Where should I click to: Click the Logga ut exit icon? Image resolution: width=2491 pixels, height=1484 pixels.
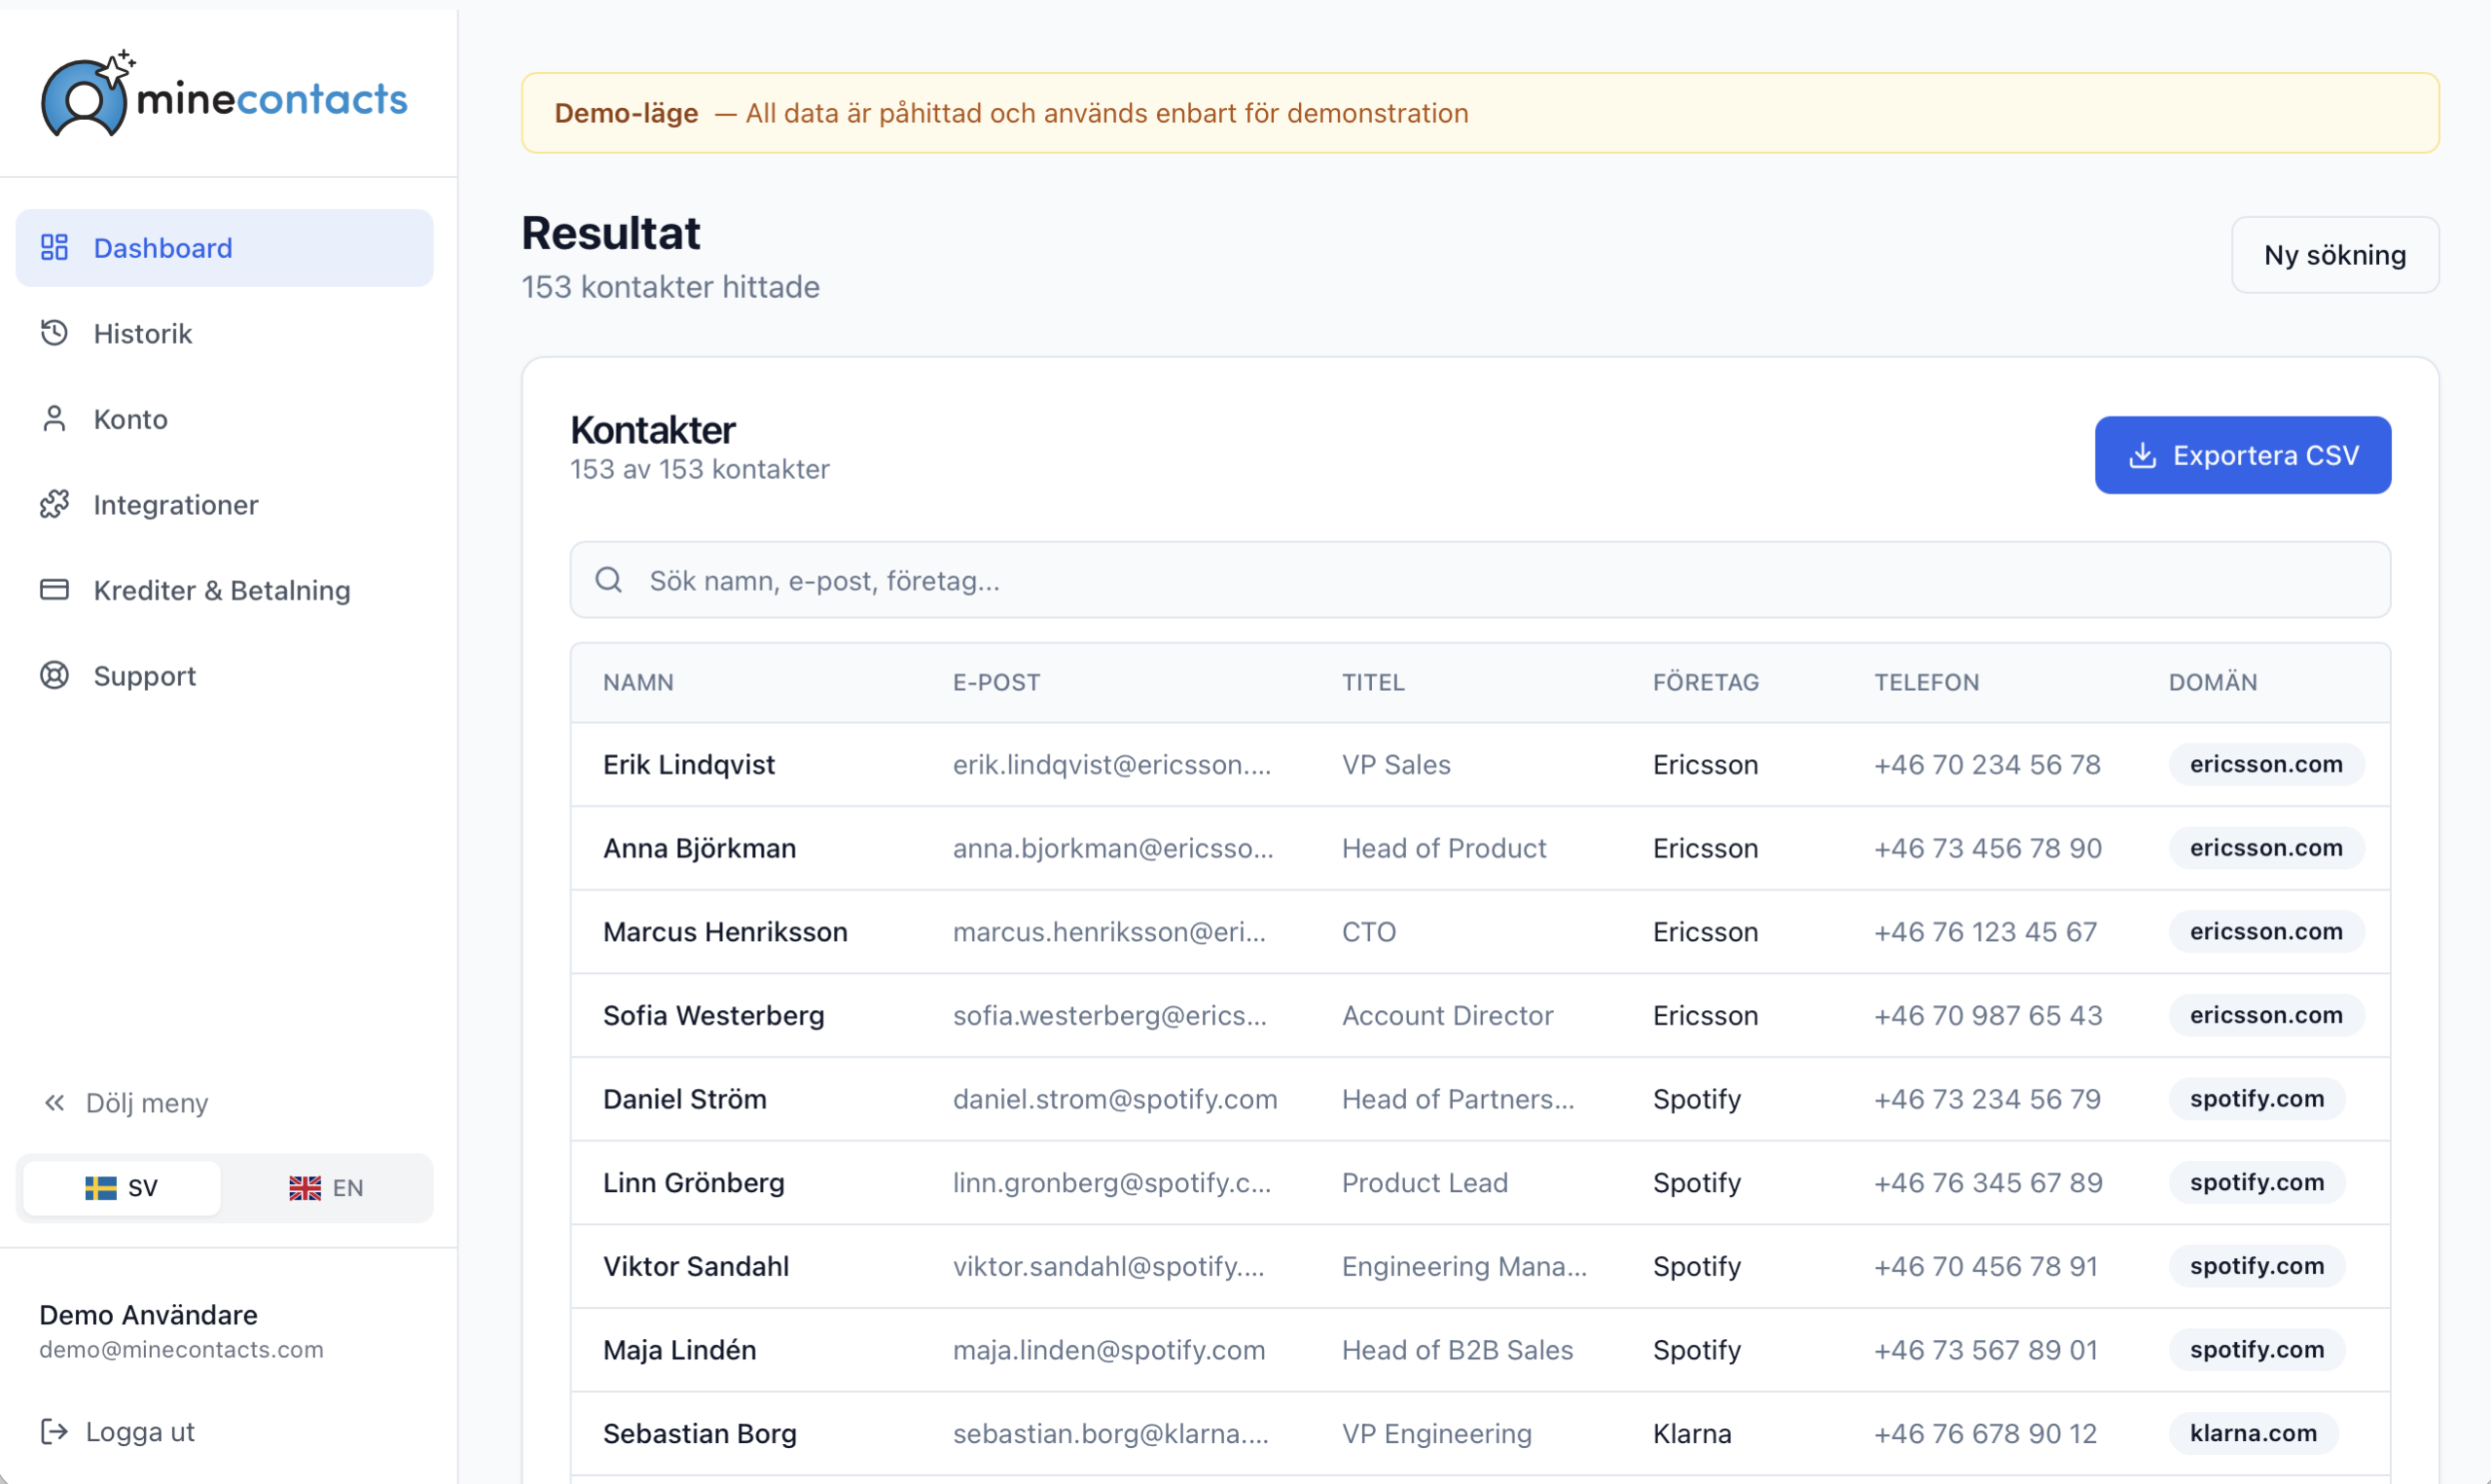tap(54, 1432)
